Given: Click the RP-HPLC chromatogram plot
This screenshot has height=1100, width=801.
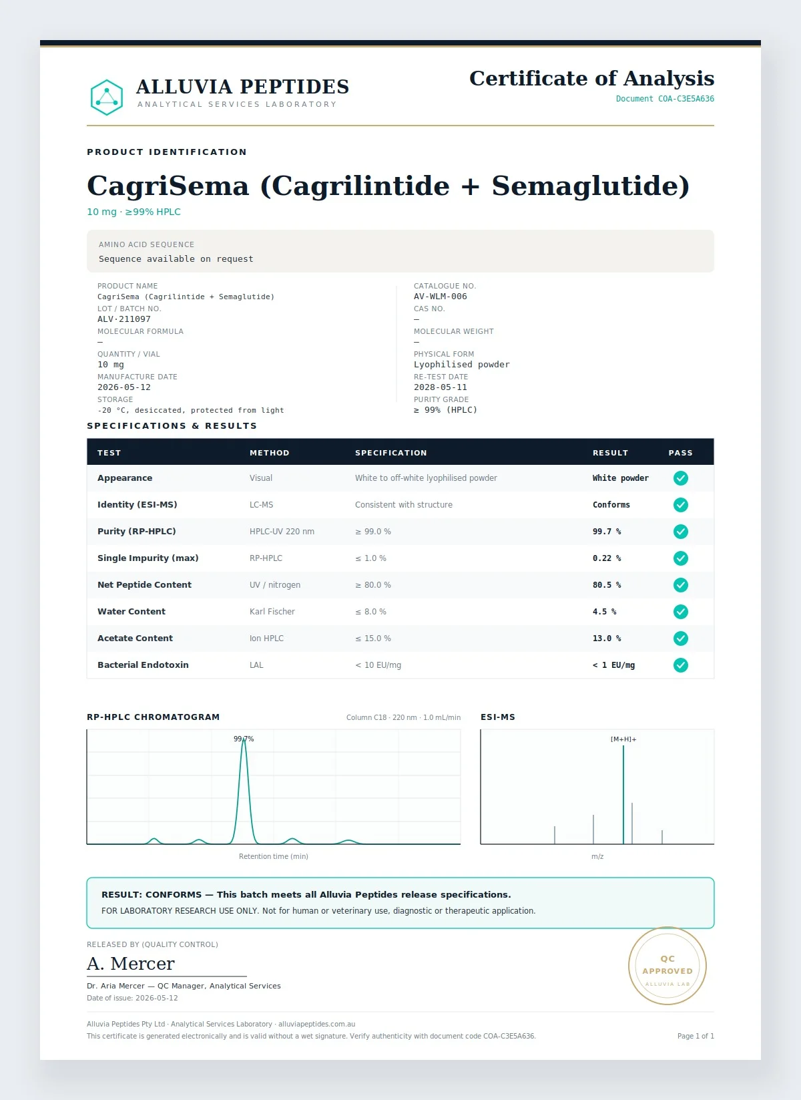Looking at the screenshot, I should click(274, 787).
